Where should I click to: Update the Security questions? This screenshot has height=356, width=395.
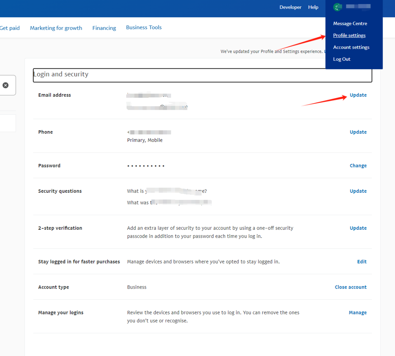(358, 191)
